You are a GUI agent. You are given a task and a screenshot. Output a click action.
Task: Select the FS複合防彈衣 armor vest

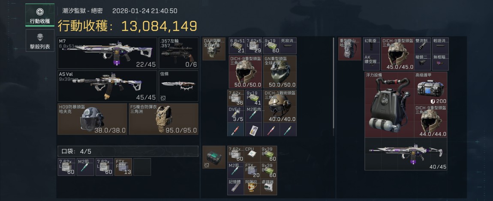[x=163, y=119]
